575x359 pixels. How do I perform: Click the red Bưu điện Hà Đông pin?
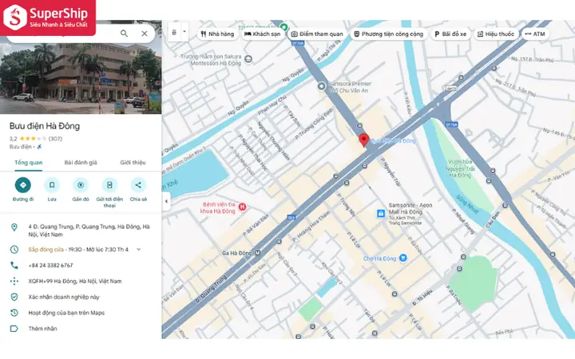pos(364,140)
